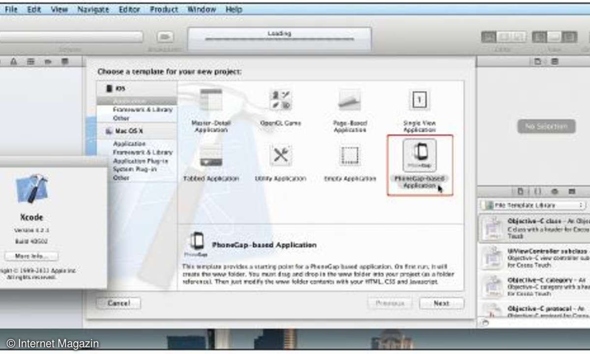The image size is (590, 354).
Task: Select the Objective-C category file template
Action: (x=533, y=287)
